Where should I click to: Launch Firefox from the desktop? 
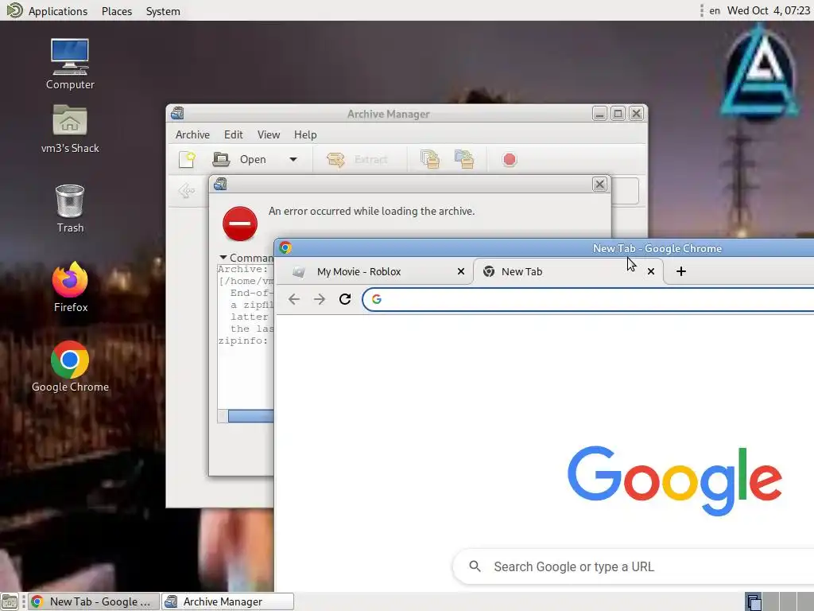(x=71, y=286)
